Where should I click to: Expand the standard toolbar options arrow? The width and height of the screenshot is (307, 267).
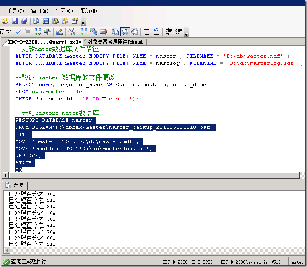point(83,23)
